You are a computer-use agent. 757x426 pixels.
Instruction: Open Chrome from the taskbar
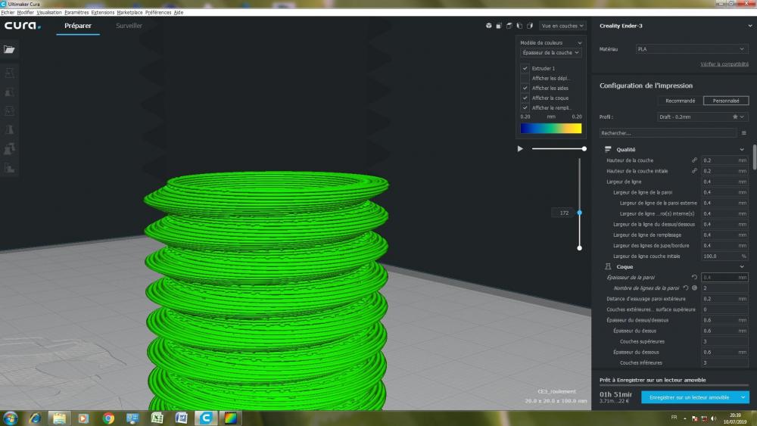[108, 418]
